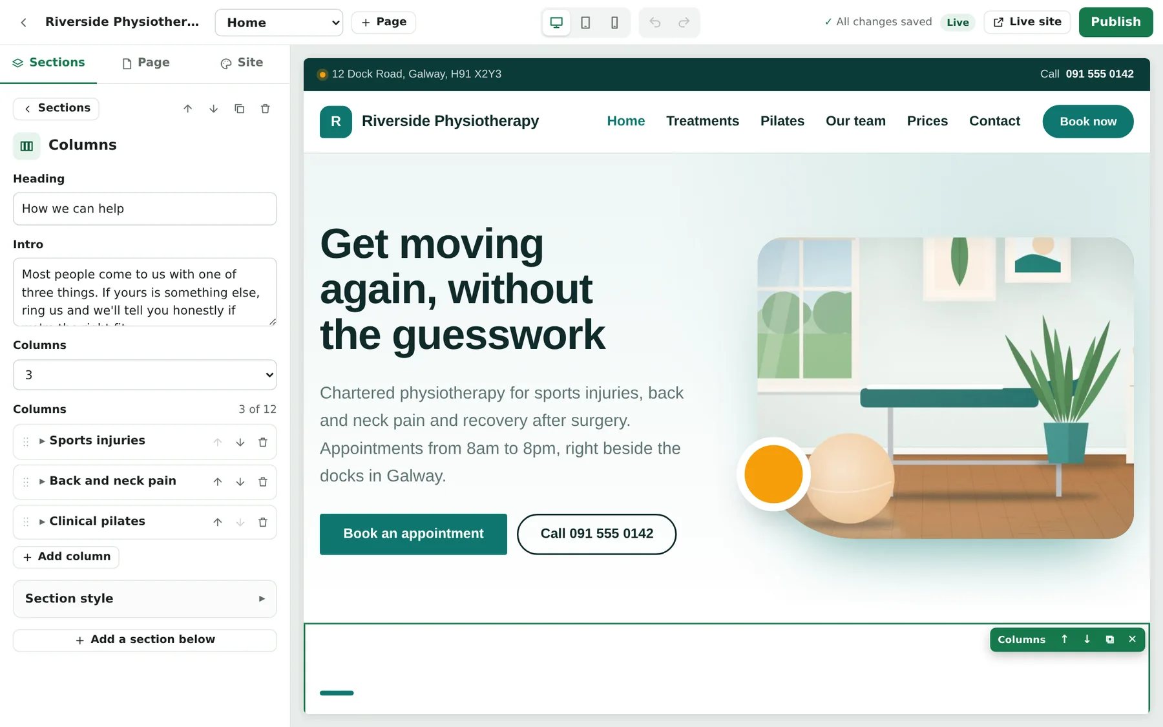Grab the Clinical pilates drag handle

[x=26, y=522]
